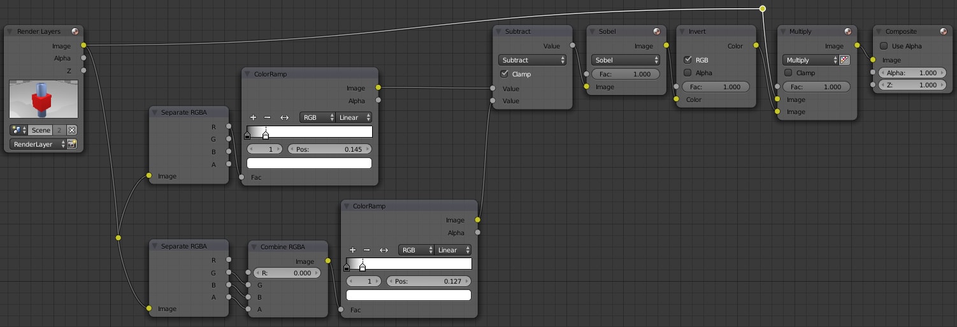Click Composite node Image input socket
The width and height of the screenshot is (957, 327).
pyautogui.click(x=873, y=60)
